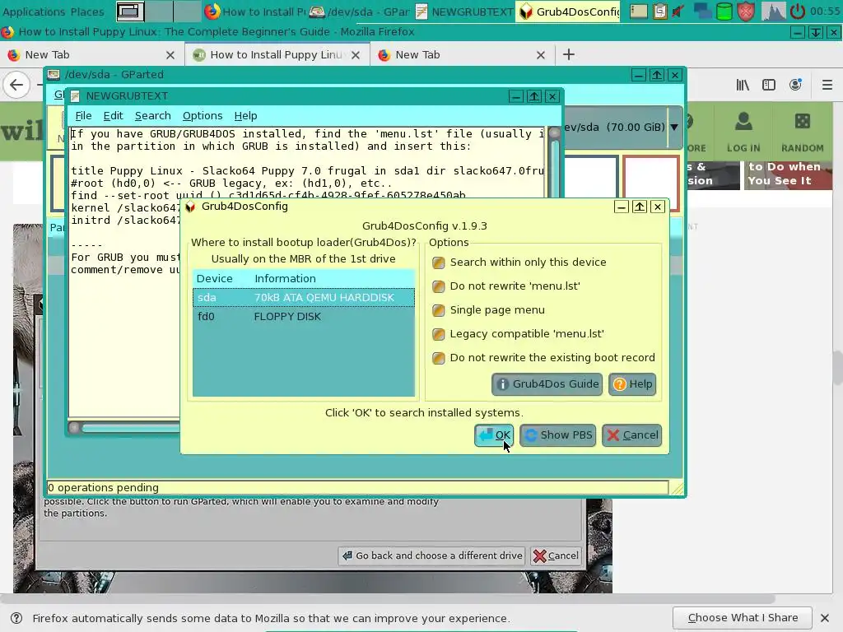843x632 pixels.
Task: Open the File menu in NEWGRUBTEXT
Action: (x=83, y=115)
